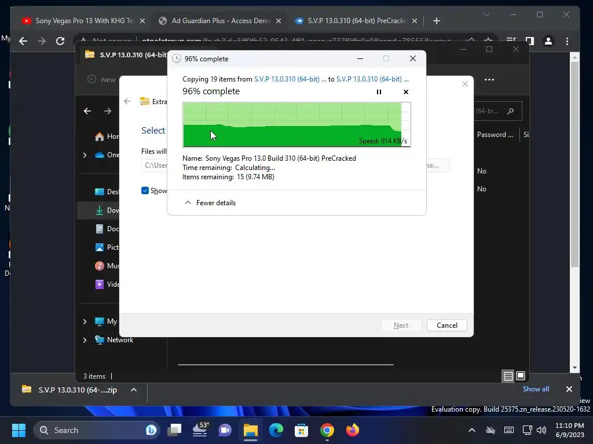593x444 pixels.
Task: Switch to Sony Vegas Pro 13 YouTube tab
Action: pyautogui.click(x=83, y=21)
